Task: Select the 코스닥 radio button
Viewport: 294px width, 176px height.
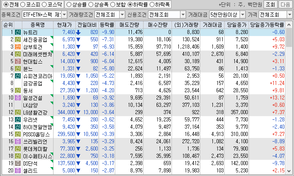Action: pyautogui.click(x=44, y=4)
